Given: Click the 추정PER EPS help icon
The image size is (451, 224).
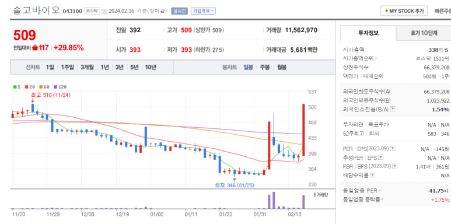Looking at the screenshot, I should point(381,157).
